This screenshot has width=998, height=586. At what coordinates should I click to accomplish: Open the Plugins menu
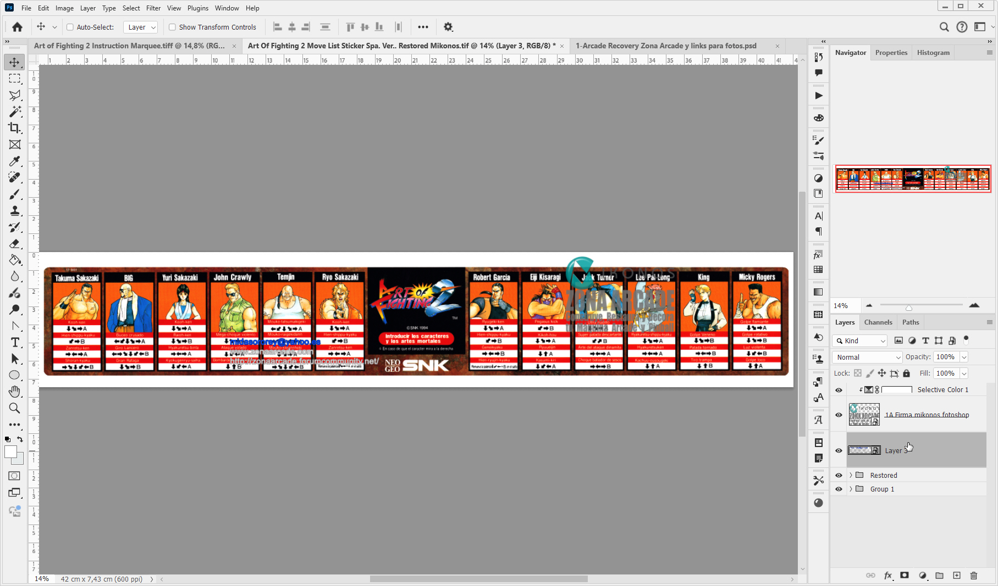(x=198, y=8)
